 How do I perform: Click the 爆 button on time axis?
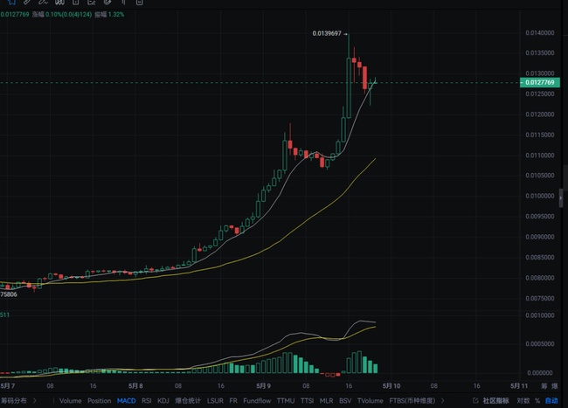[555, 386]
